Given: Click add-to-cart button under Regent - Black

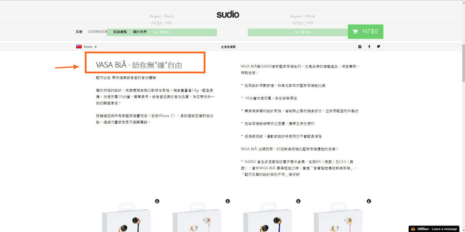Looking at the screenshot, I should coord(162,32).
